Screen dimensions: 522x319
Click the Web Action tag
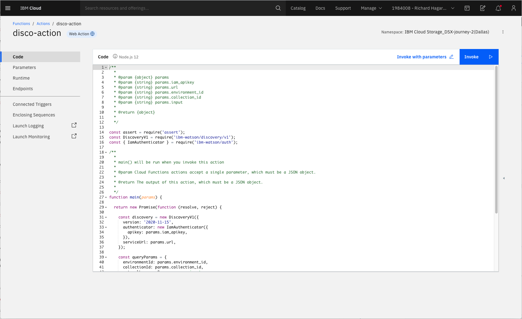pyautogui.click(x=82, y=34)
